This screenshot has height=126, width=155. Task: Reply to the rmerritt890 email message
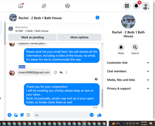[x=61, y=72]
